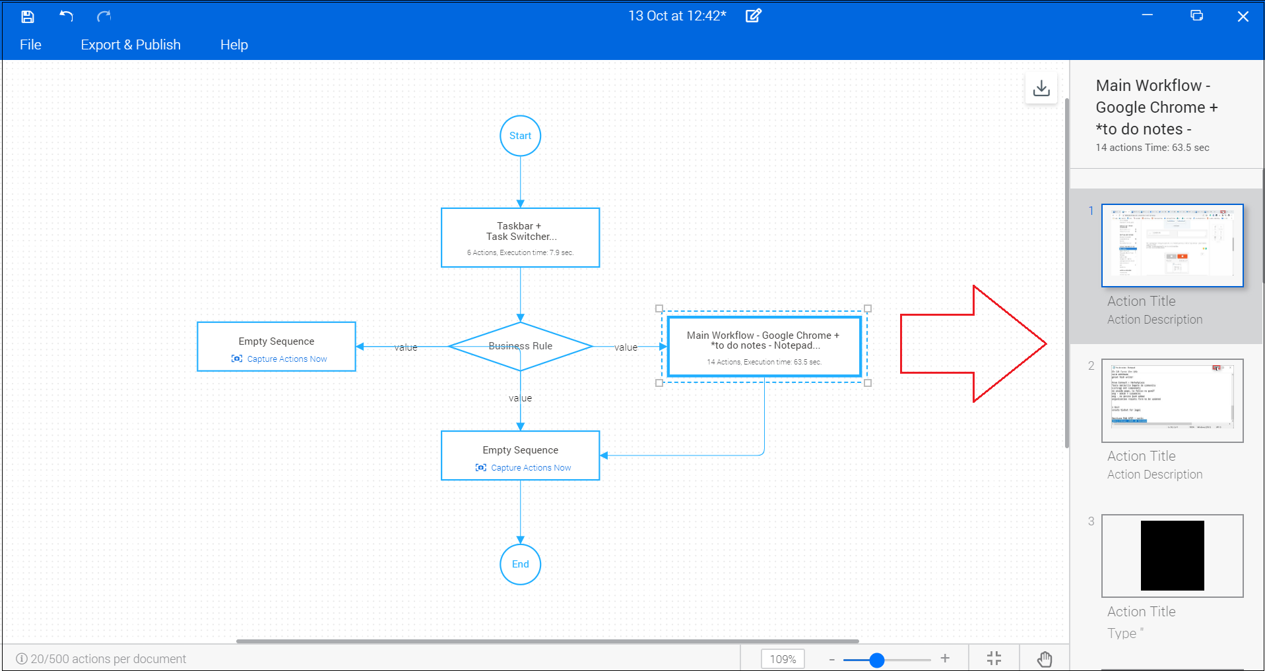Select the left Empty Sequence box

tap(276, 347)
